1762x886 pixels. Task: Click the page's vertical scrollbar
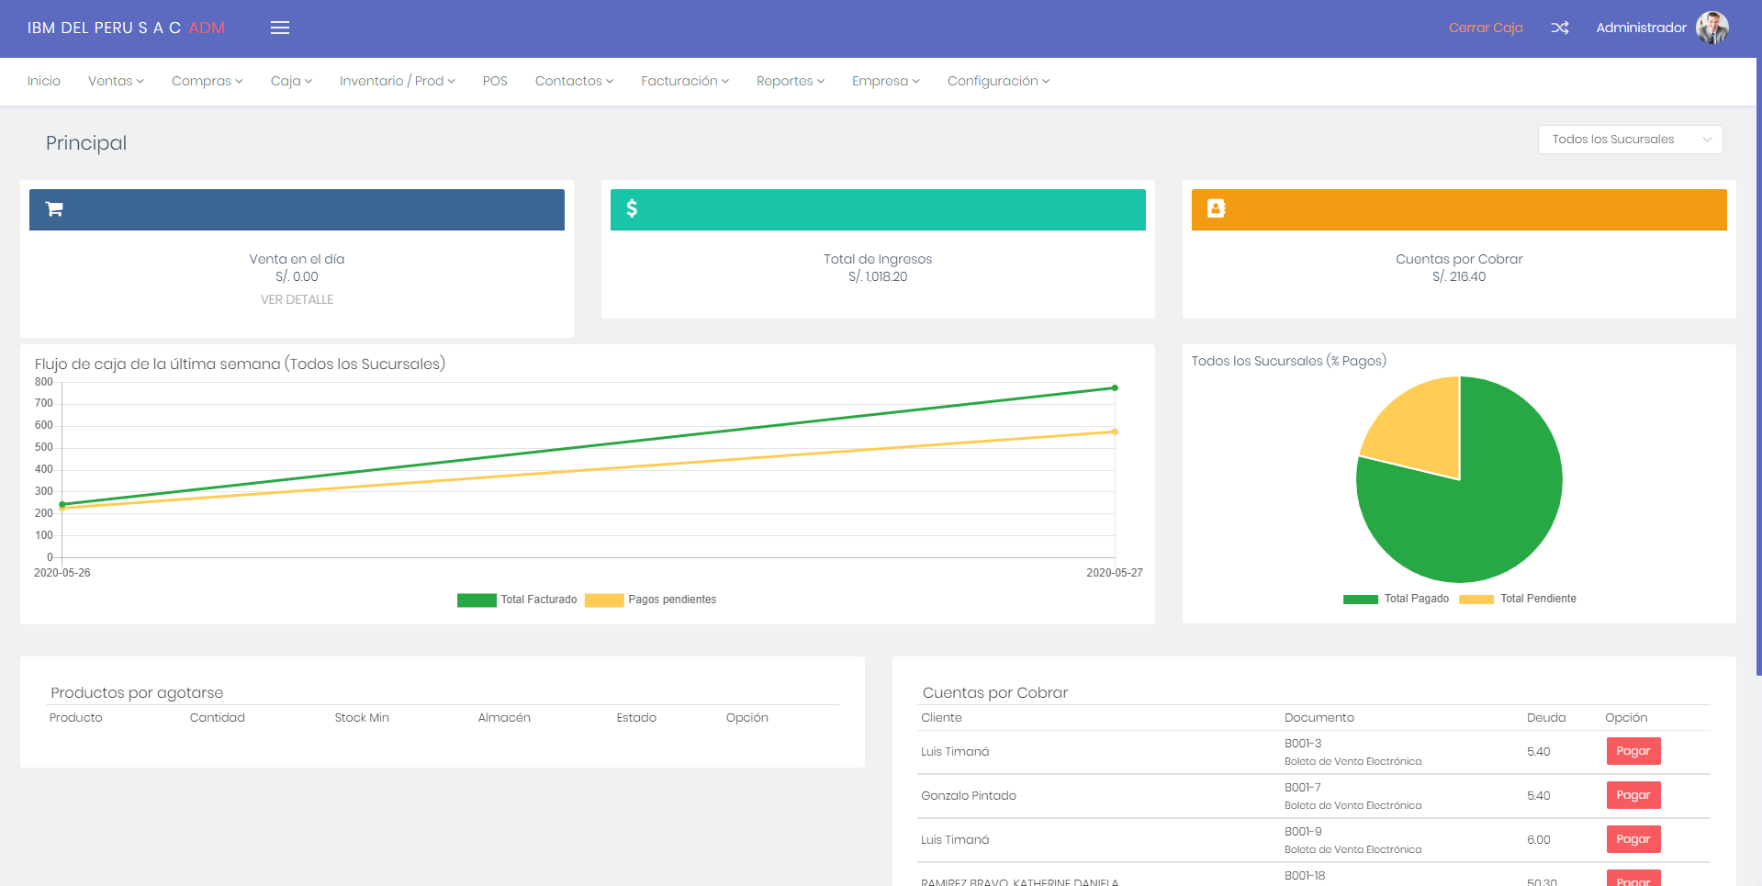pos(1757,367)
